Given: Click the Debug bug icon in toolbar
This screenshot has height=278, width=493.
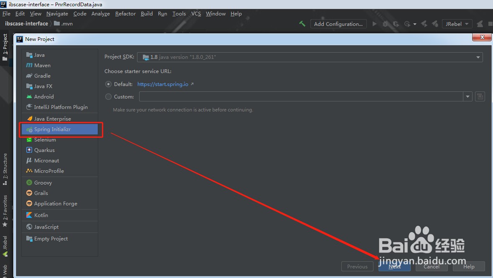Looking at the screenshot, I should pos(385,24).
